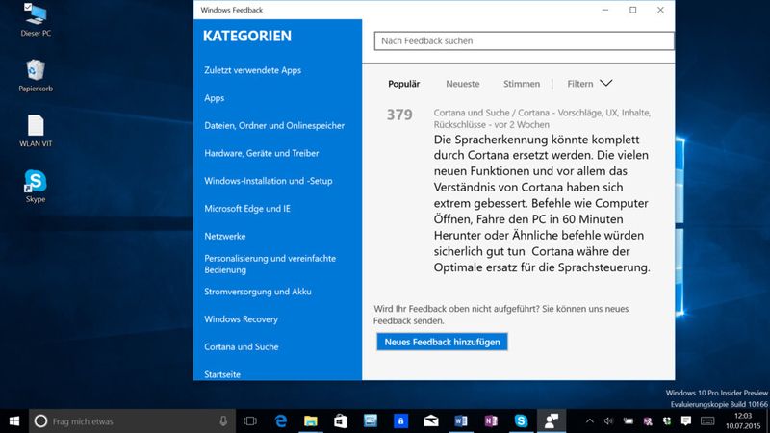770x433 pixels.
Task: Select Personalisierung und vereinfachte Bedienung category
Action: coord(270,264)
